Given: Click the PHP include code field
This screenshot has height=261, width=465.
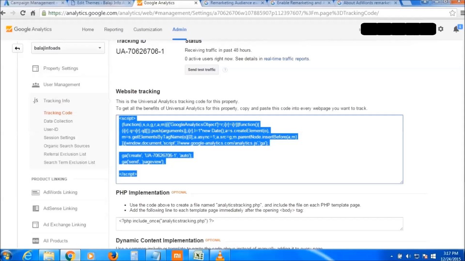Looking at the screenshot, I should (x=259, y=224).
